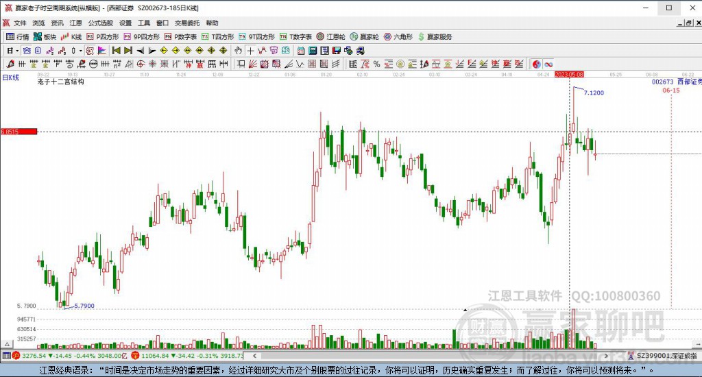This screenshot has height=377, width=702.
Task: Click the 06-15 forecast date label
Action: 671,90
